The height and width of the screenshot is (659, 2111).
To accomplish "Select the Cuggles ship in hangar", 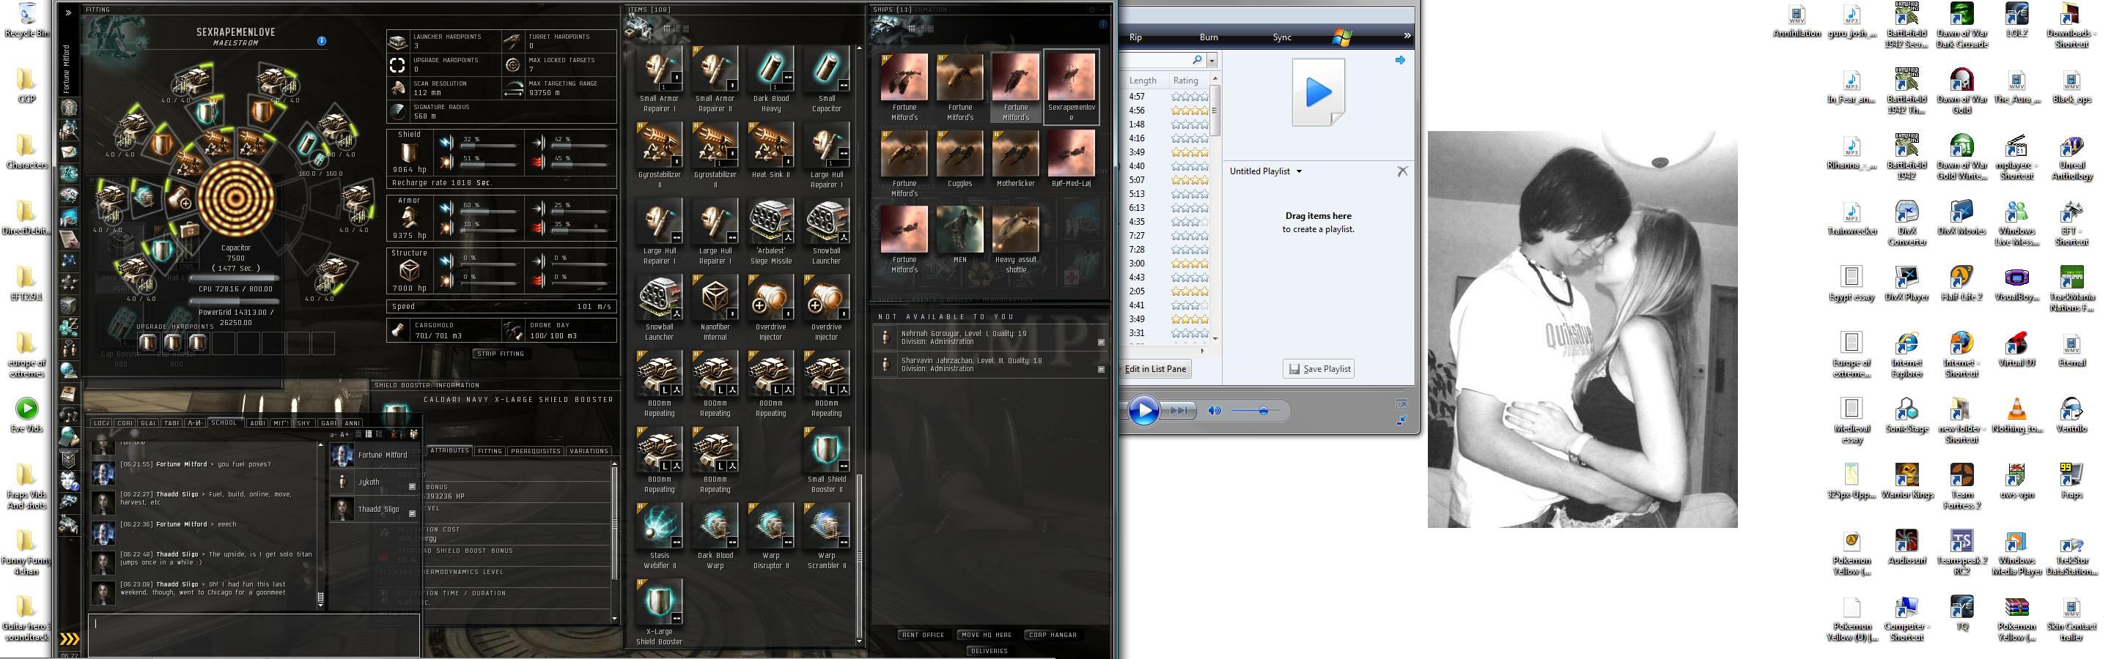I will click(x=959, y=157).
